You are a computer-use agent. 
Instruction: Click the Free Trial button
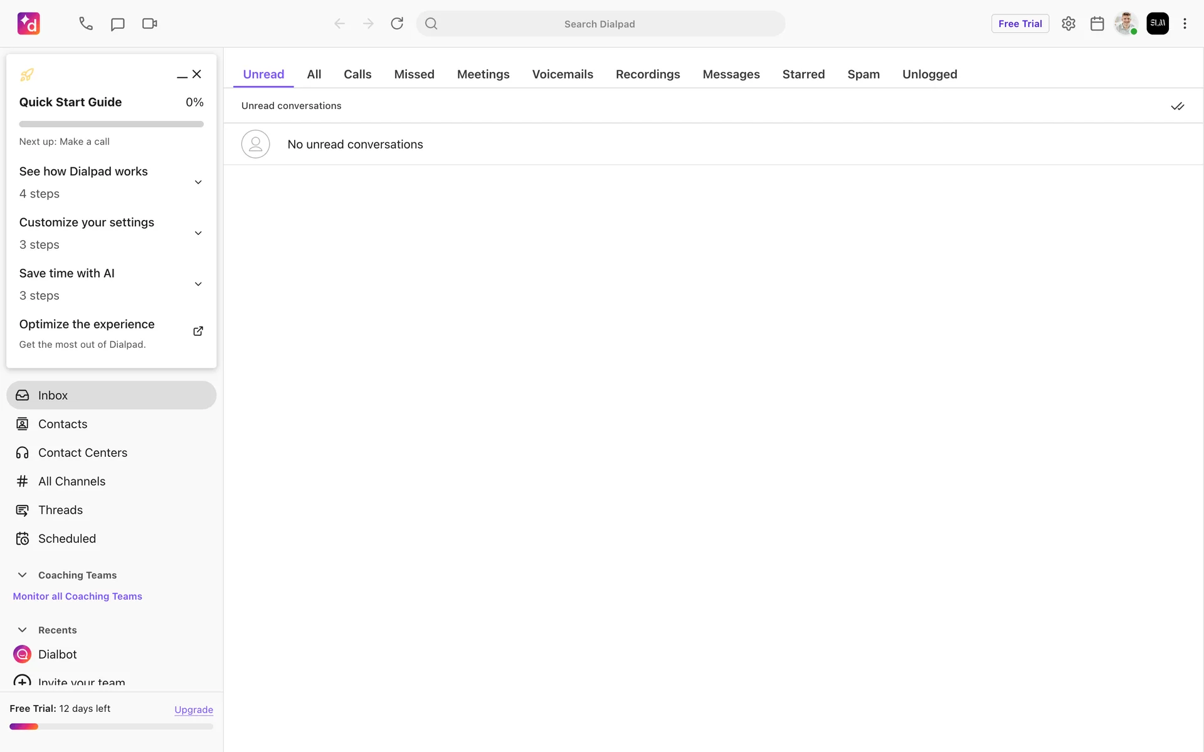pyautogui.click(x=1020, y=24)
